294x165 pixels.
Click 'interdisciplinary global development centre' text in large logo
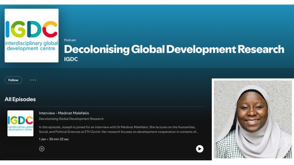(x=32, y=45)
